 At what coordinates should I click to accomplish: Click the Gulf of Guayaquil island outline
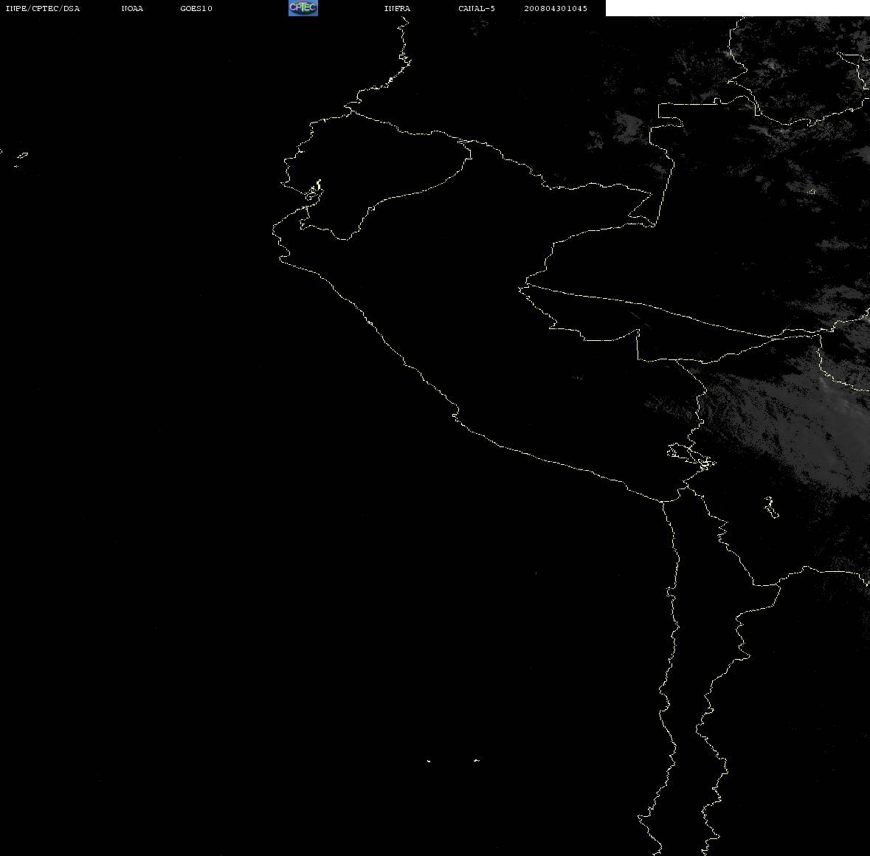tap(314, 191)
